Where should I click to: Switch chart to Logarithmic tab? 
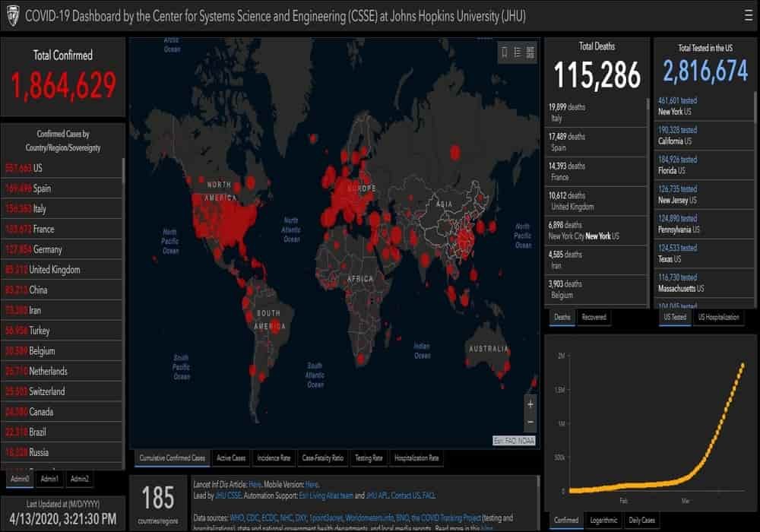point(603,521)
